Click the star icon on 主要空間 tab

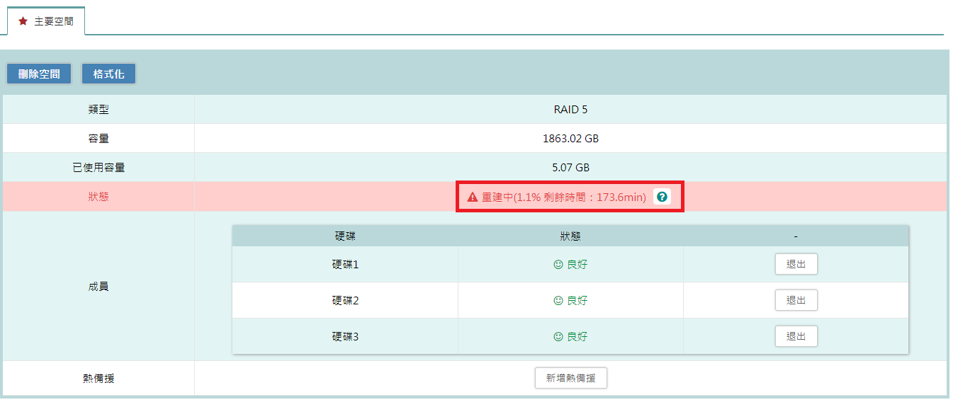[23, 22]
